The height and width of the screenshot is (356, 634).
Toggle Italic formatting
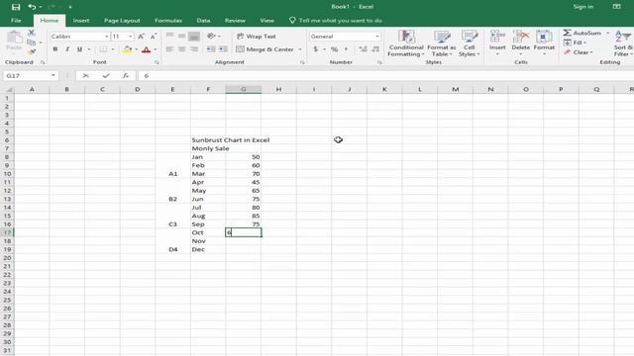67,49
